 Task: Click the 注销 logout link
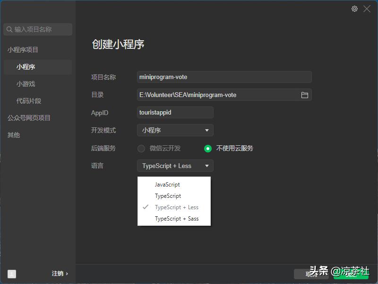click(58, 274)
